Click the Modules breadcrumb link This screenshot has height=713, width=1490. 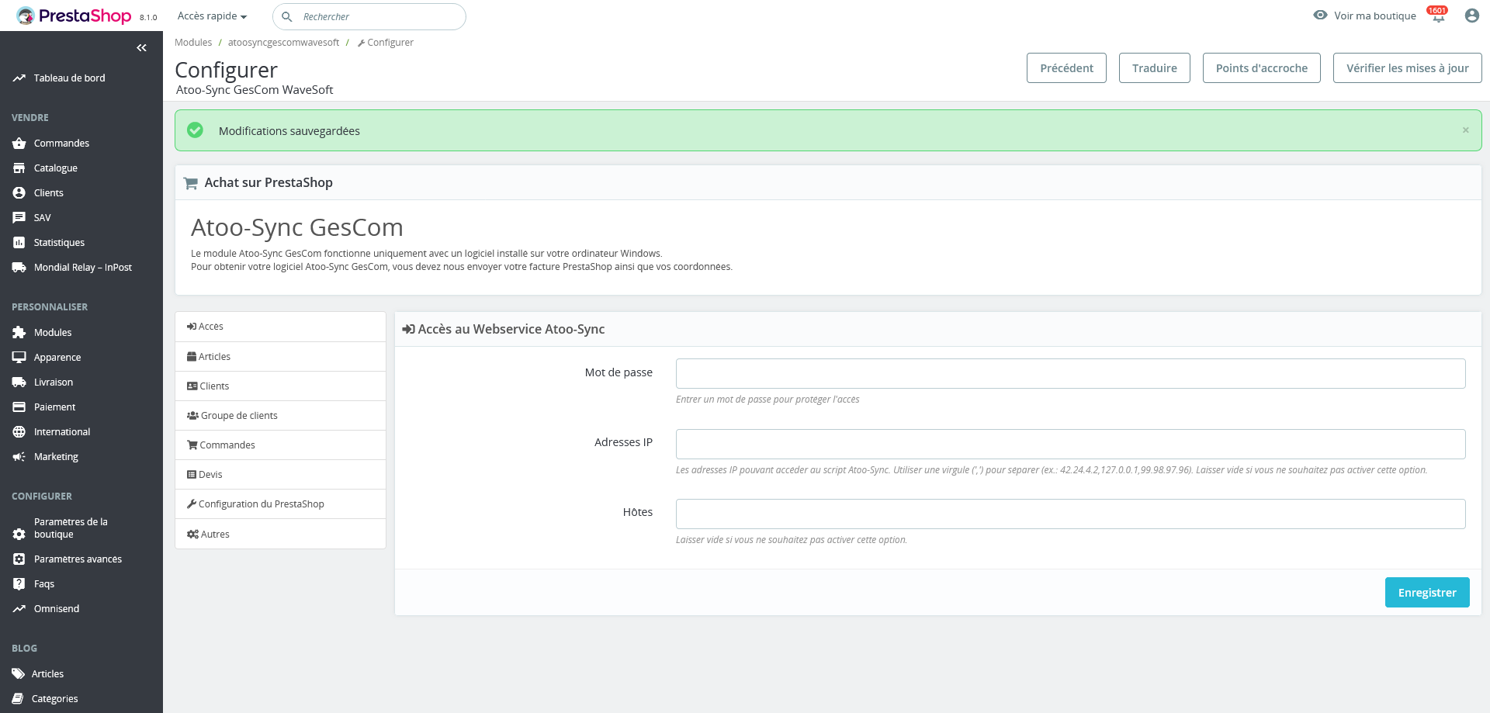193,43
